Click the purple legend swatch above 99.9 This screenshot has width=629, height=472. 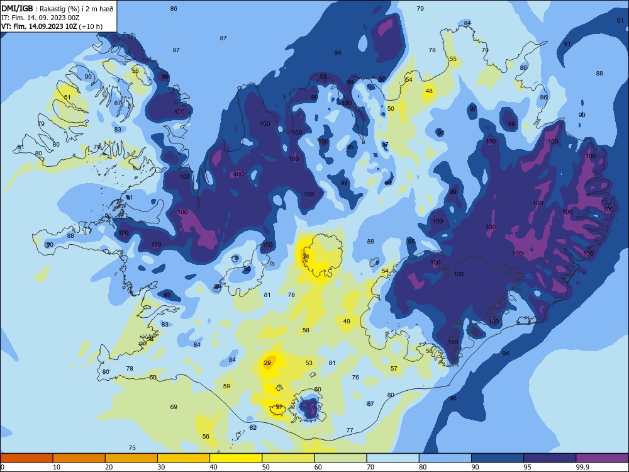tap(602, 458)
